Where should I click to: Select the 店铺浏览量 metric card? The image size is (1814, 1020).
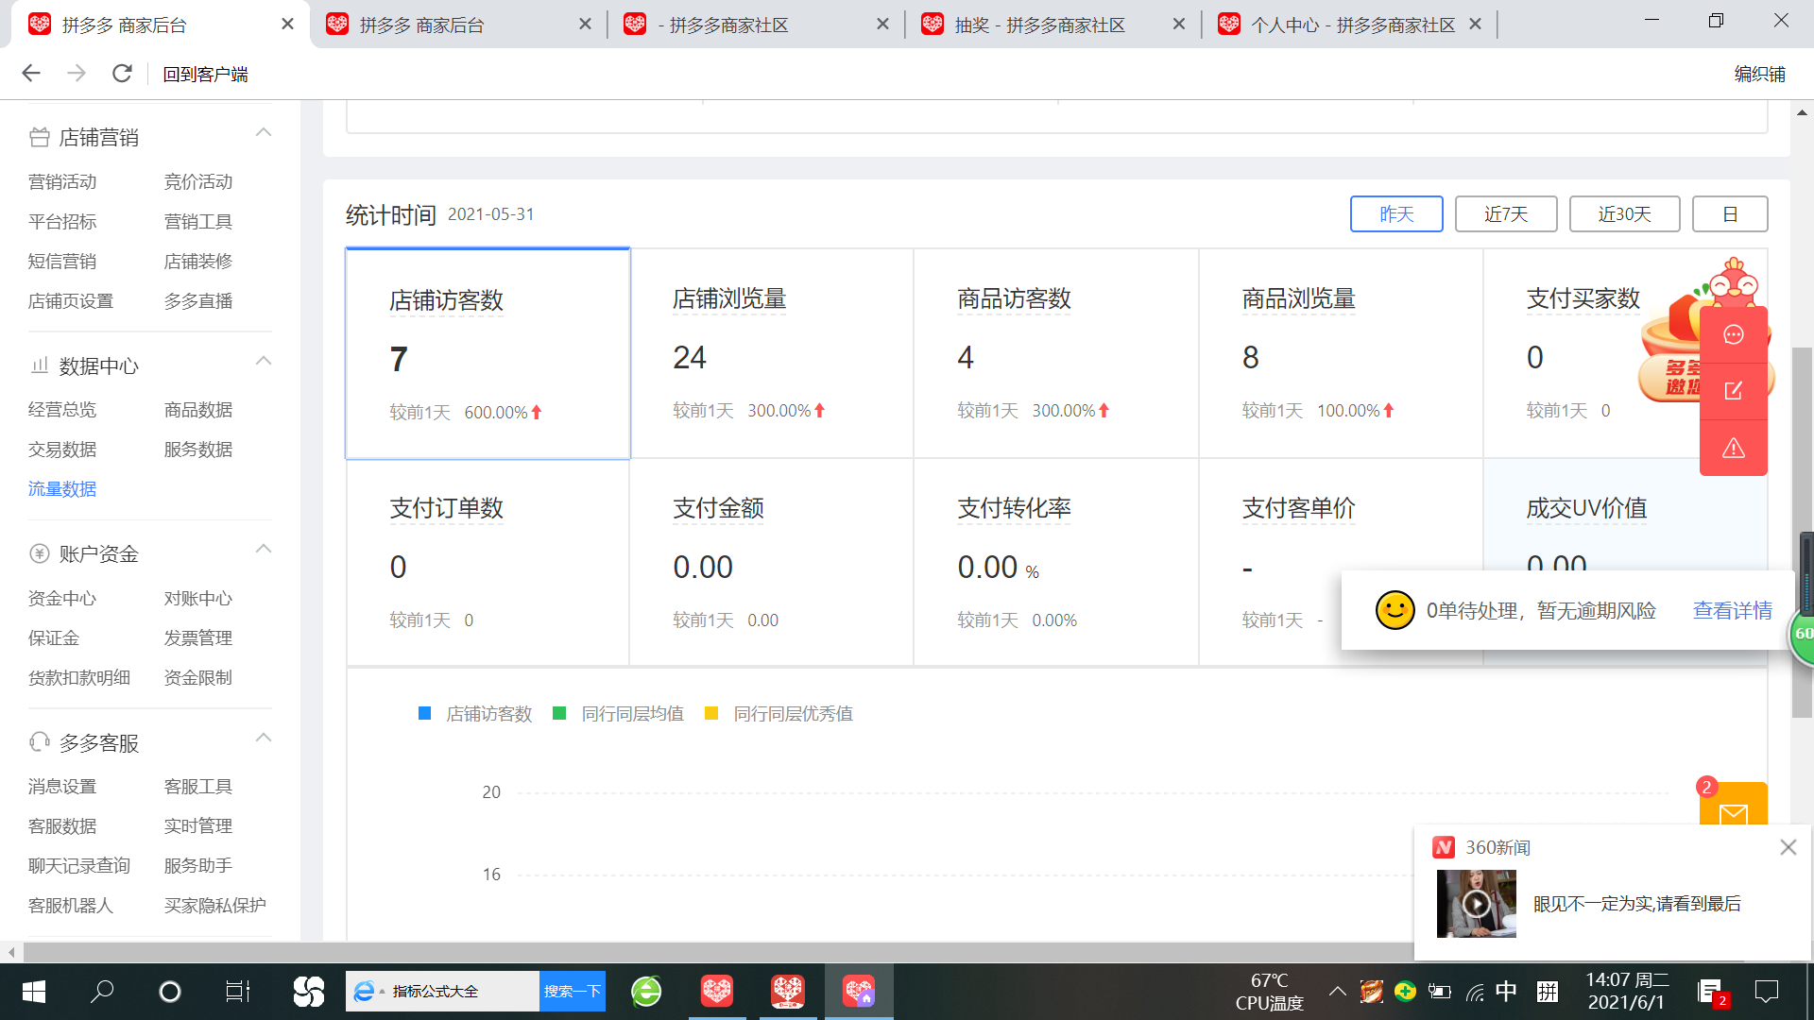coord(772,354)
